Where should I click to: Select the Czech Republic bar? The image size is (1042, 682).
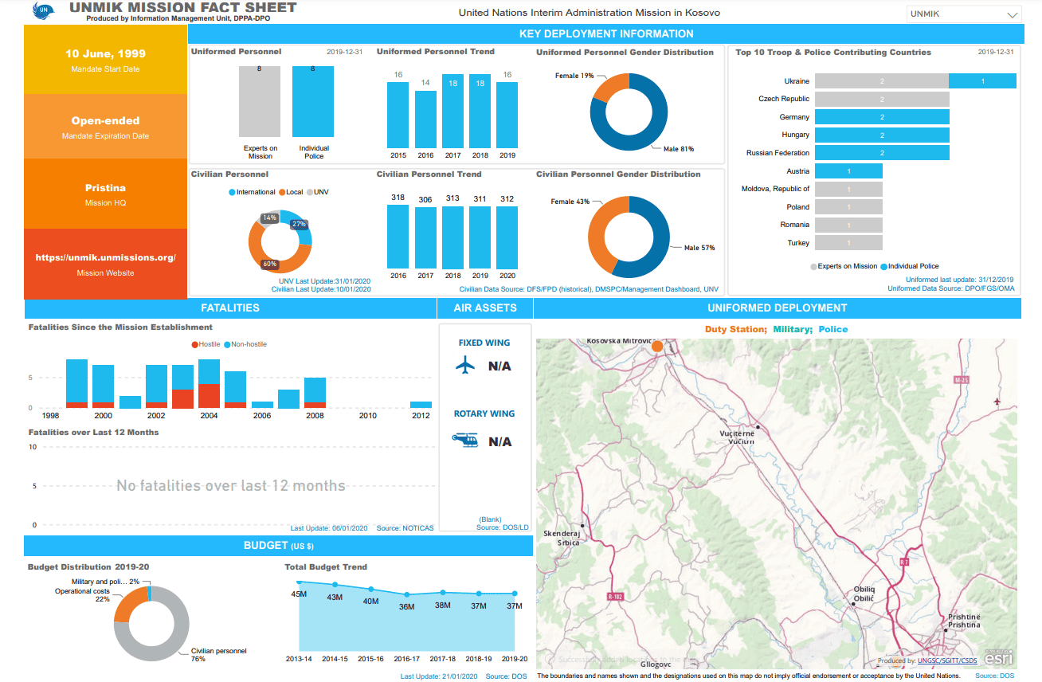point(883,100)
